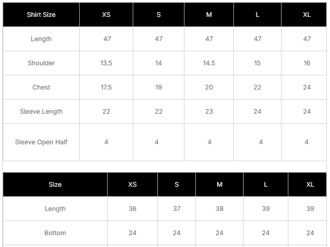Select the 14.5 shoulder value for M

pyautogui.click(x=209, y=63)
